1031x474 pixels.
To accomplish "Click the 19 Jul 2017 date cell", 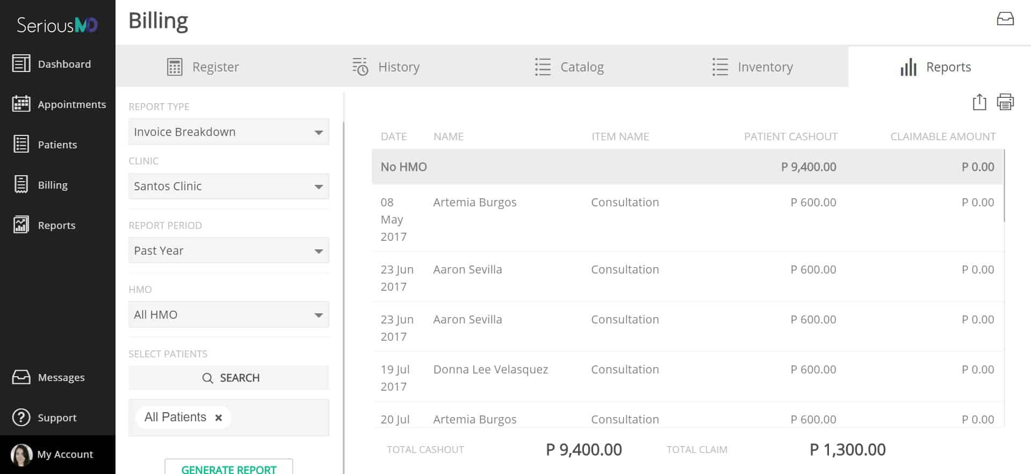I will (x=395, y=378).
